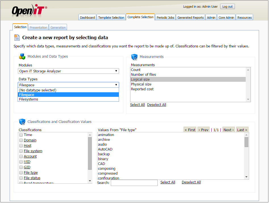Select the Complete Selection tab
This screenshot has width=269, height=203.
pyautogui.click(x=140, y=17)
